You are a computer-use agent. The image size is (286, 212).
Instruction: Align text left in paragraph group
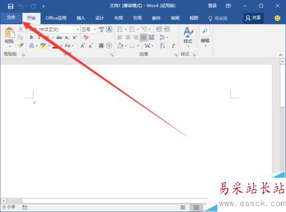[x=120, y=37]
